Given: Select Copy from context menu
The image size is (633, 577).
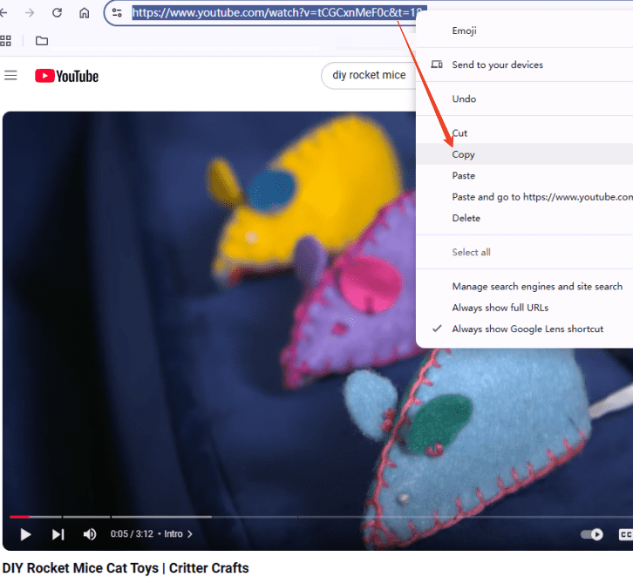Looking at the screenshot, I should (x=463, y=154).
